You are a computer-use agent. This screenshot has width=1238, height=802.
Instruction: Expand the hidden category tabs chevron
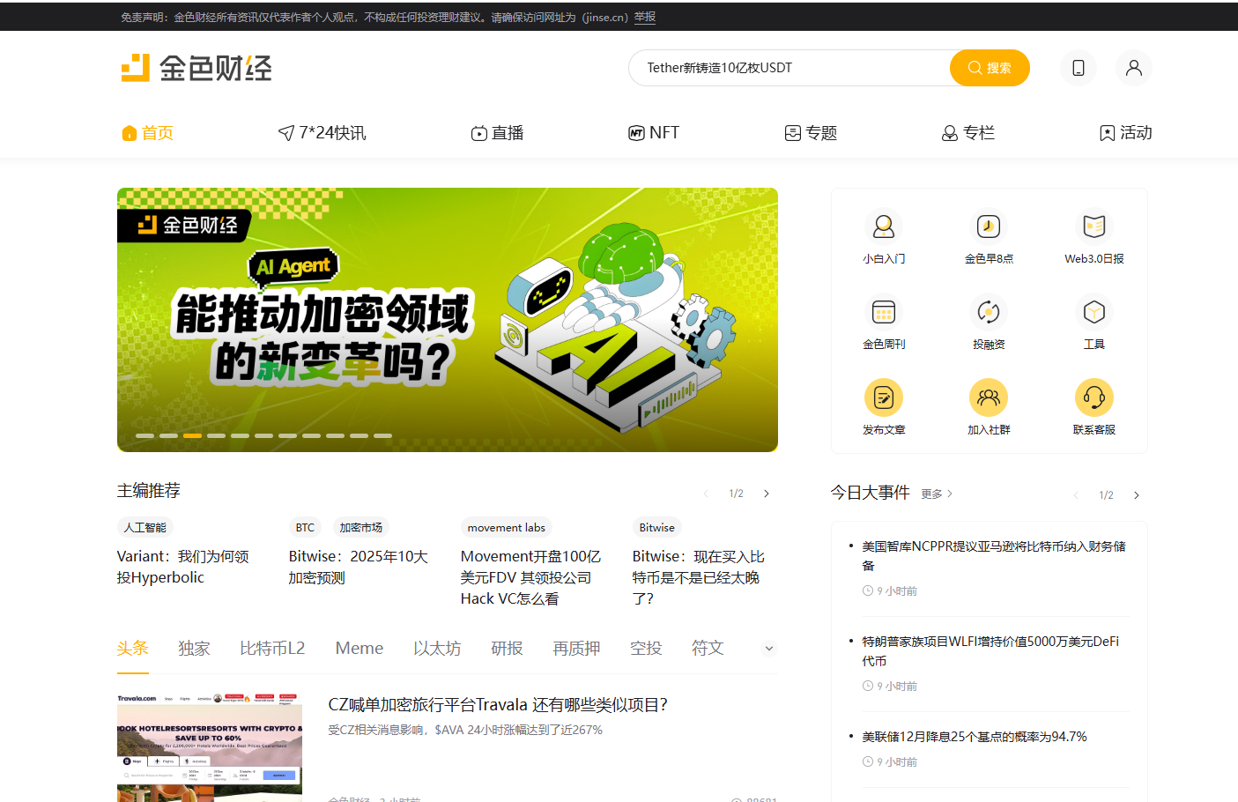point(768,648)
